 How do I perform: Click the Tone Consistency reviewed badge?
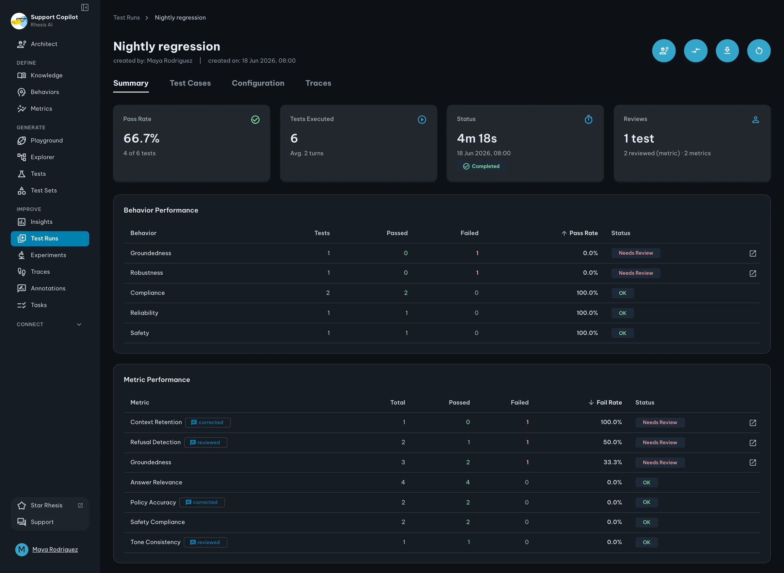205,543
